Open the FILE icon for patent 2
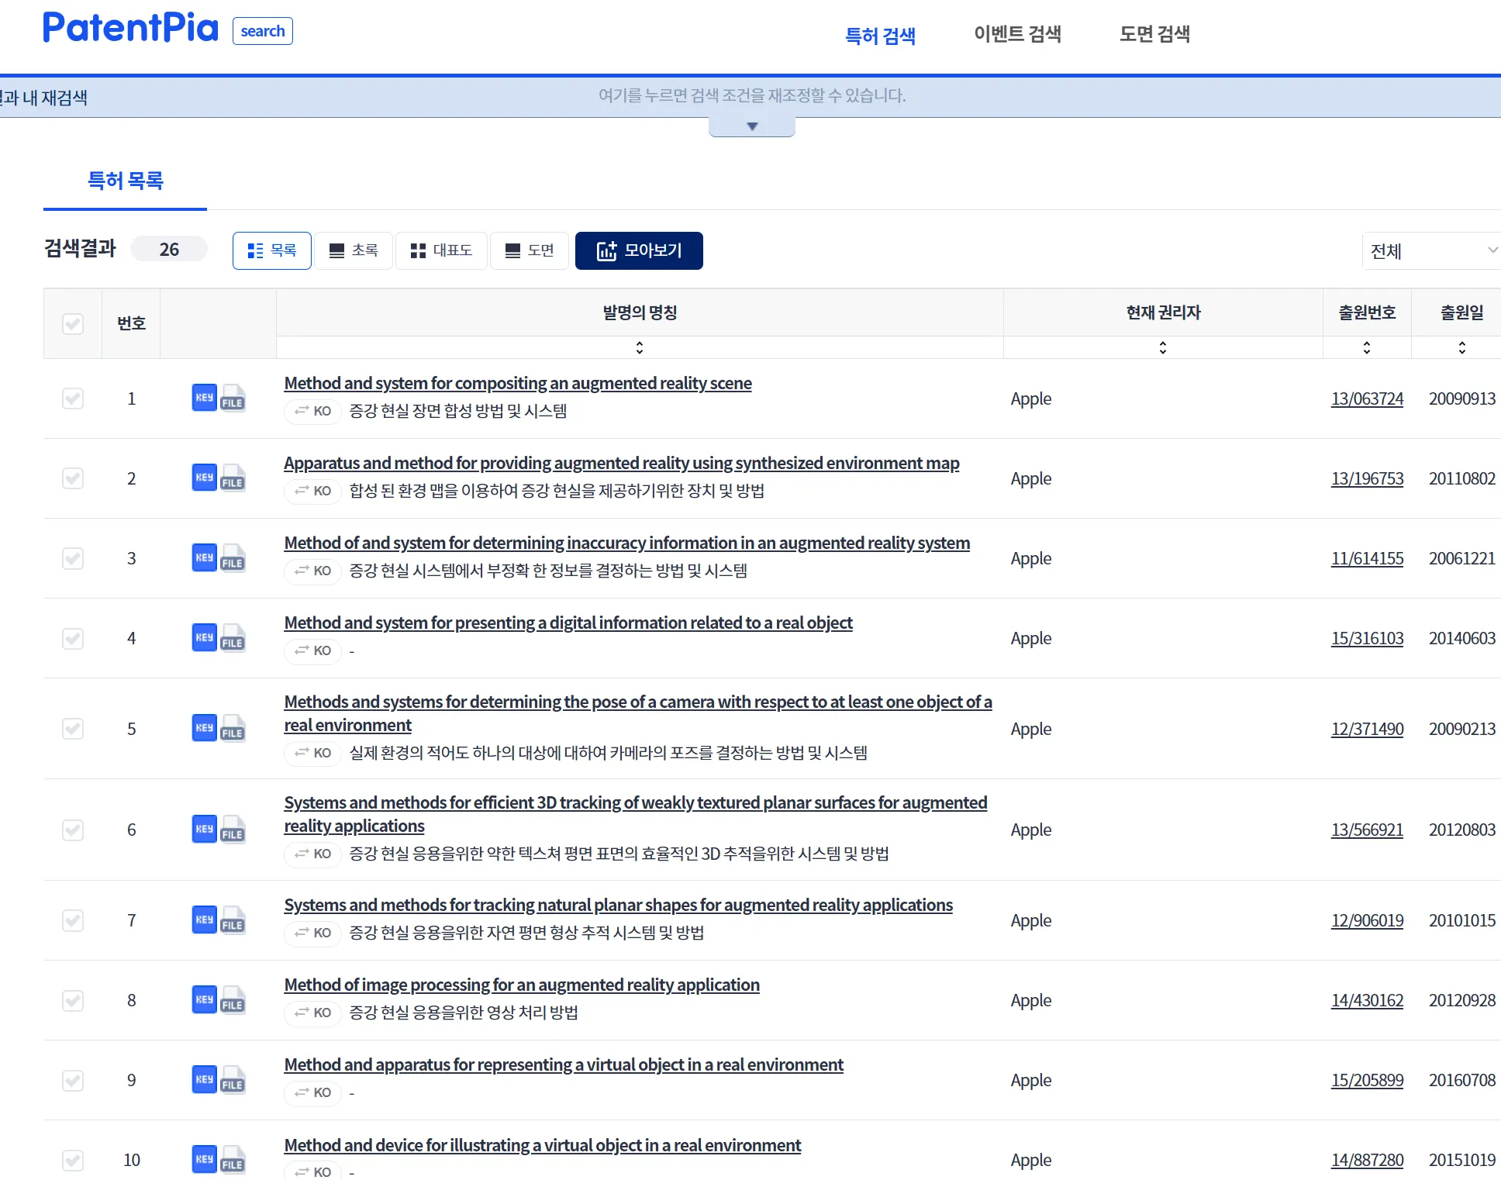 pos(233,478)
